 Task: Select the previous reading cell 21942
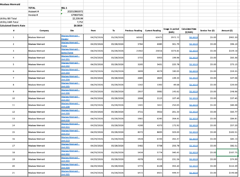coord(134,51)
